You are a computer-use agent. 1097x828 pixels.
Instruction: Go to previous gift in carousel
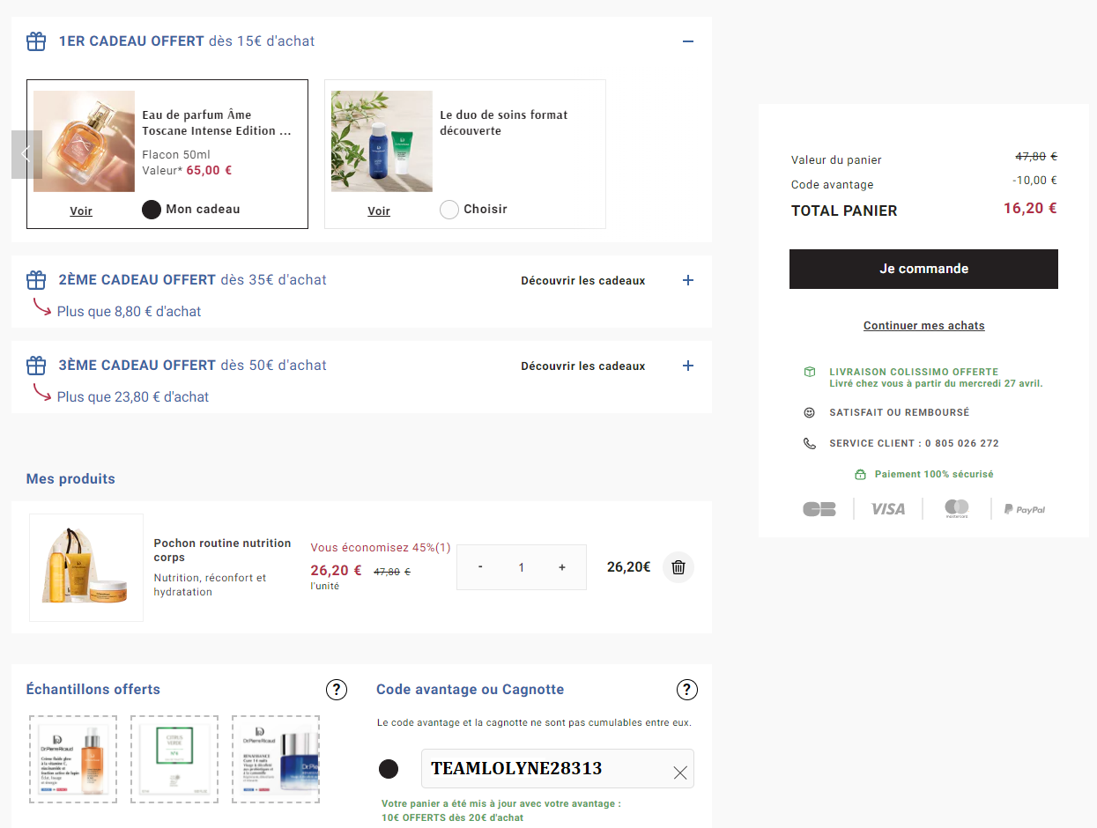point(26,154)
